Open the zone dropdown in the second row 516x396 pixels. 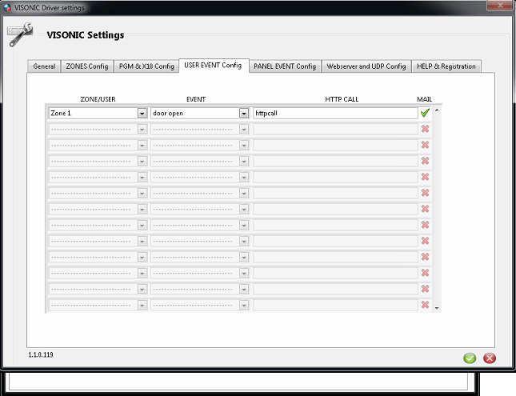(x=142, y=129)
